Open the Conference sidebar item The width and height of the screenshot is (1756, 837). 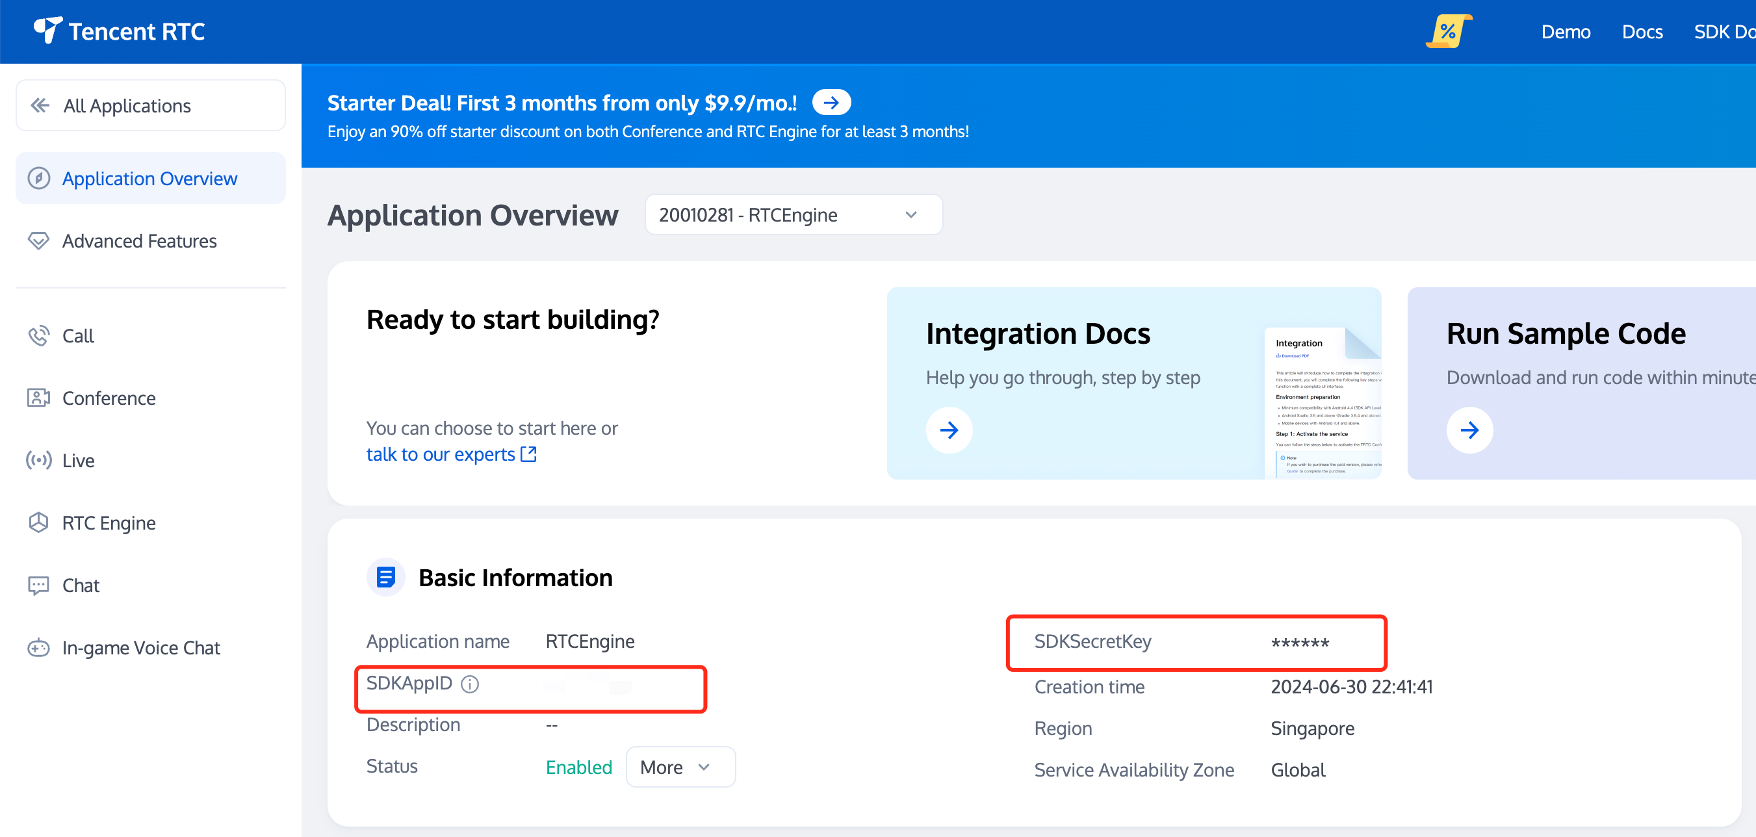tap(109, 398)
